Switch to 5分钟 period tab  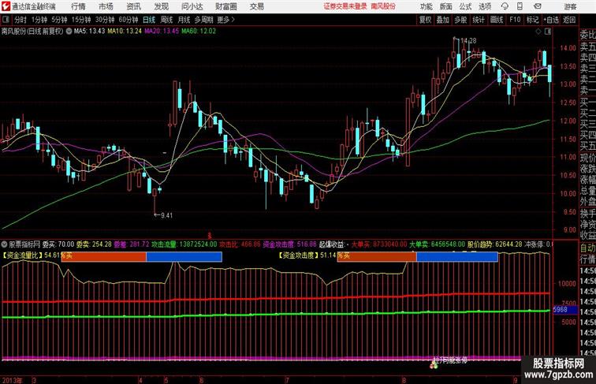point(59,20)
